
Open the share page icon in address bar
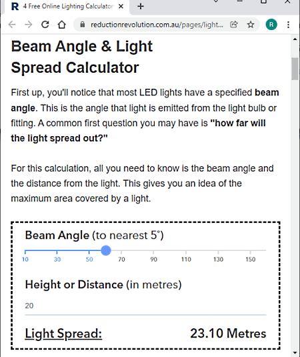click(234, 25)
